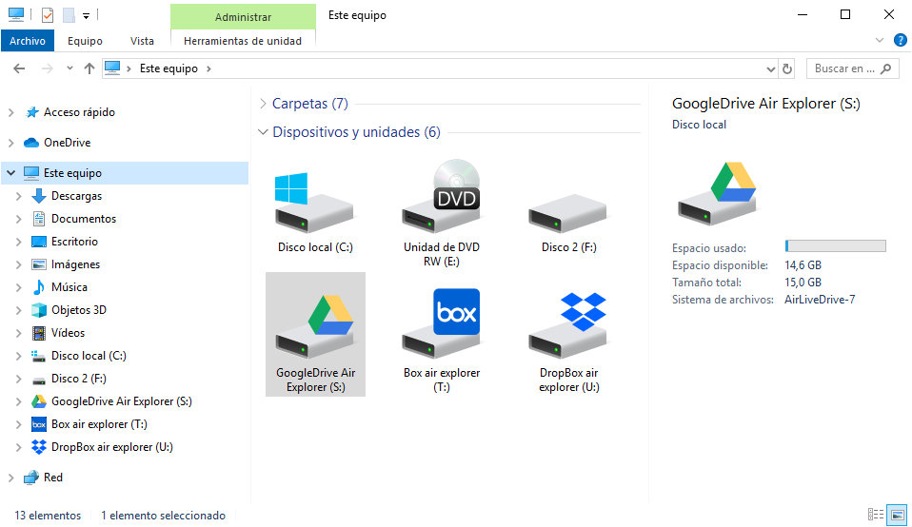Select Escritorio in the sidebar
This screenshot has width=912, height=527.
[x=74, y=241]
